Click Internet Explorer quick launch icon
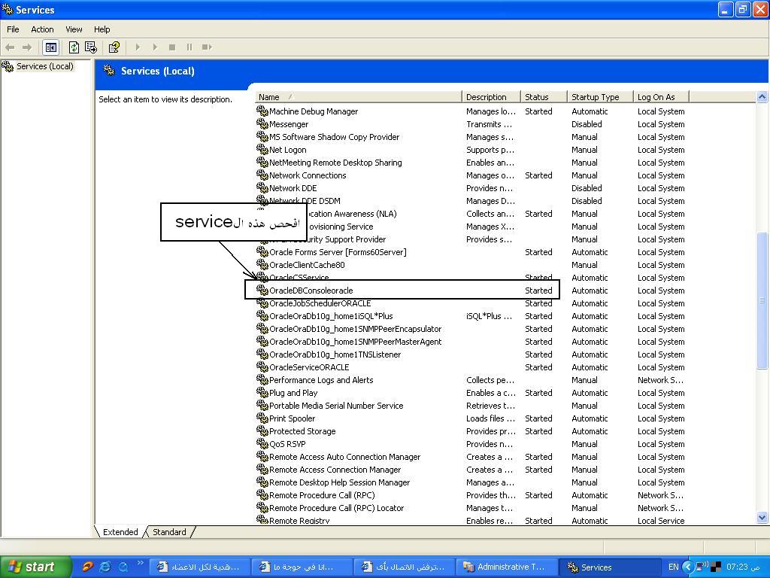This screenshot has height=578, width=770. click(x=105, y=567)
